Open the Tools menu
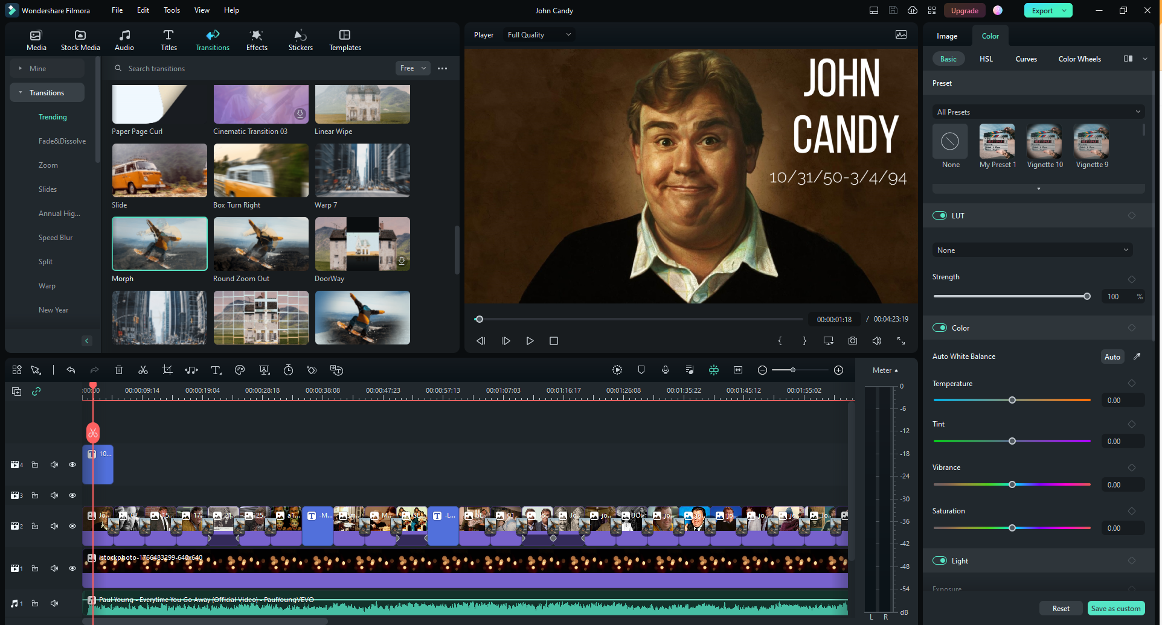Screen dimensions: 1162x625 (172, 10)
